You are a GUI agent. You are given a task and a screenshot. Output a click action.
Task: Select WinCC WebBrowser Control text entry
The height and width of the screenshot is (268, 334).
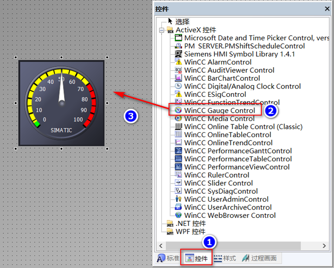pyautogui.click(x=230, y=216)
